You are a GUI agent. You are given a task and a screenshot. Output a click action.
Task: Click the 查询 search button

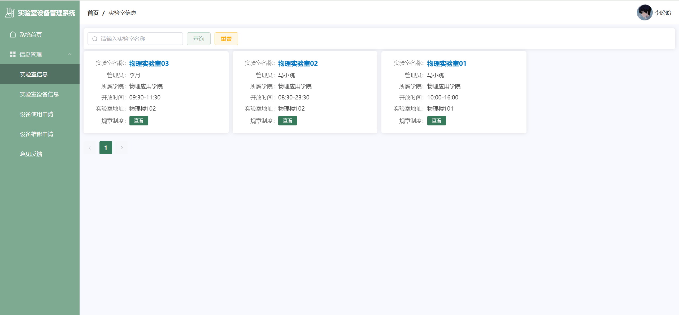tap(198, 39)
